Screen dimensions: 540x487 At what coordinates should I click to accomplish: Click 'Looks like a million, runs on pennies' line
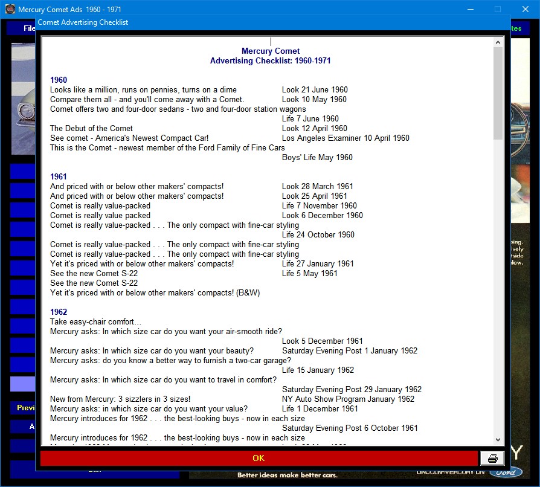pyautogui.click(x=143, y=90)
